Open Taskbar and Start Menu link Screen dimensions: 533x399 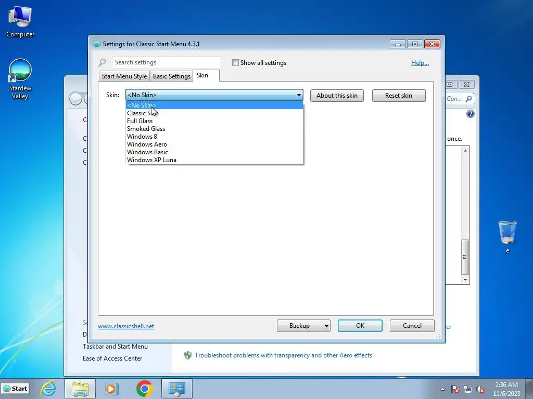click(115, 347)
